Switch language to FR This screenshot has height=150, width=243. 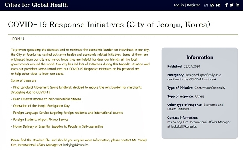[x=218, y=5]
